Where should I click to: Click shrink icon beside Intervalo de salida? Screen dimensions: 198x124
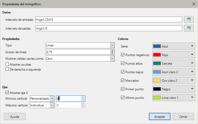(x=189, y=28)
